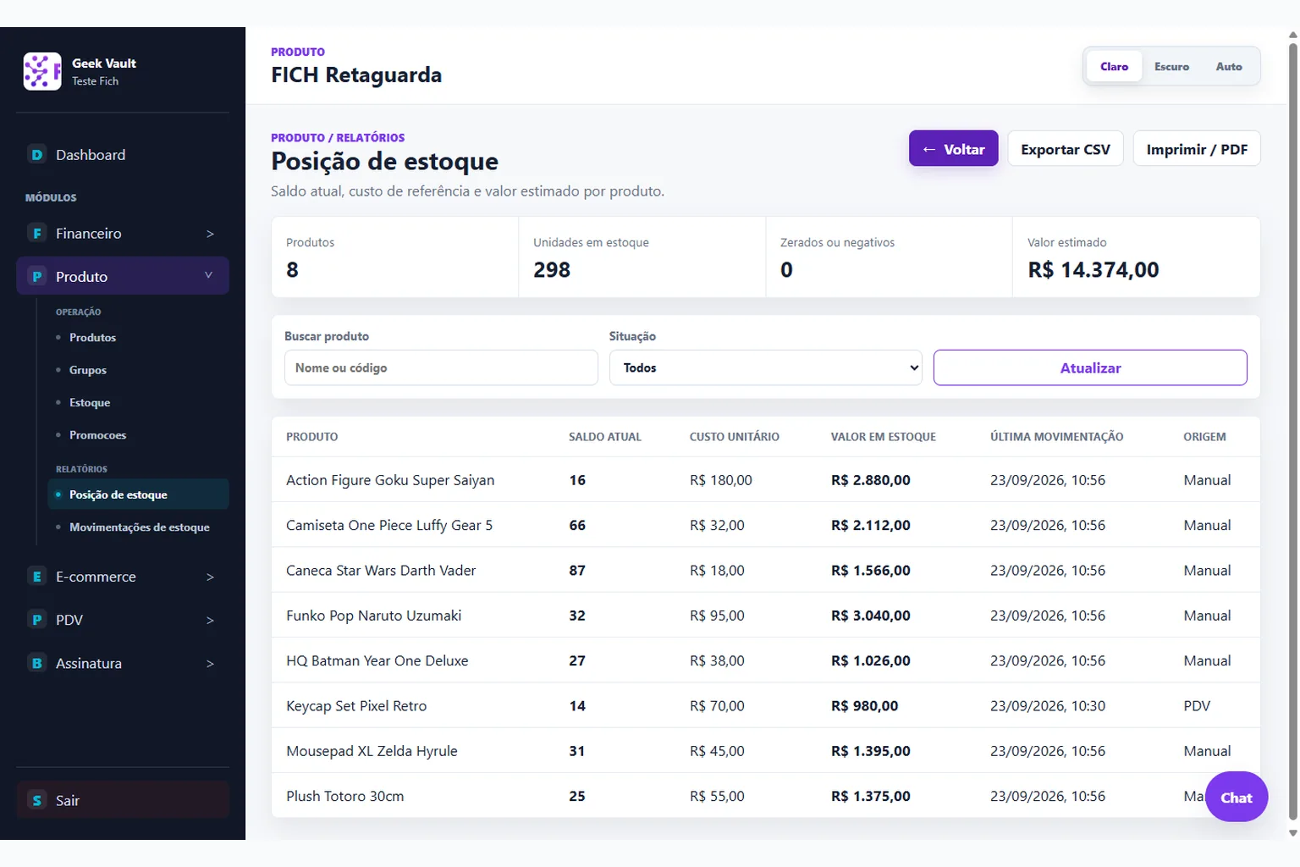Image resolution: width=1300 pixels, height=867 pixels.
Task: Click the Assinatura B module icon
Action: [36, 663]
